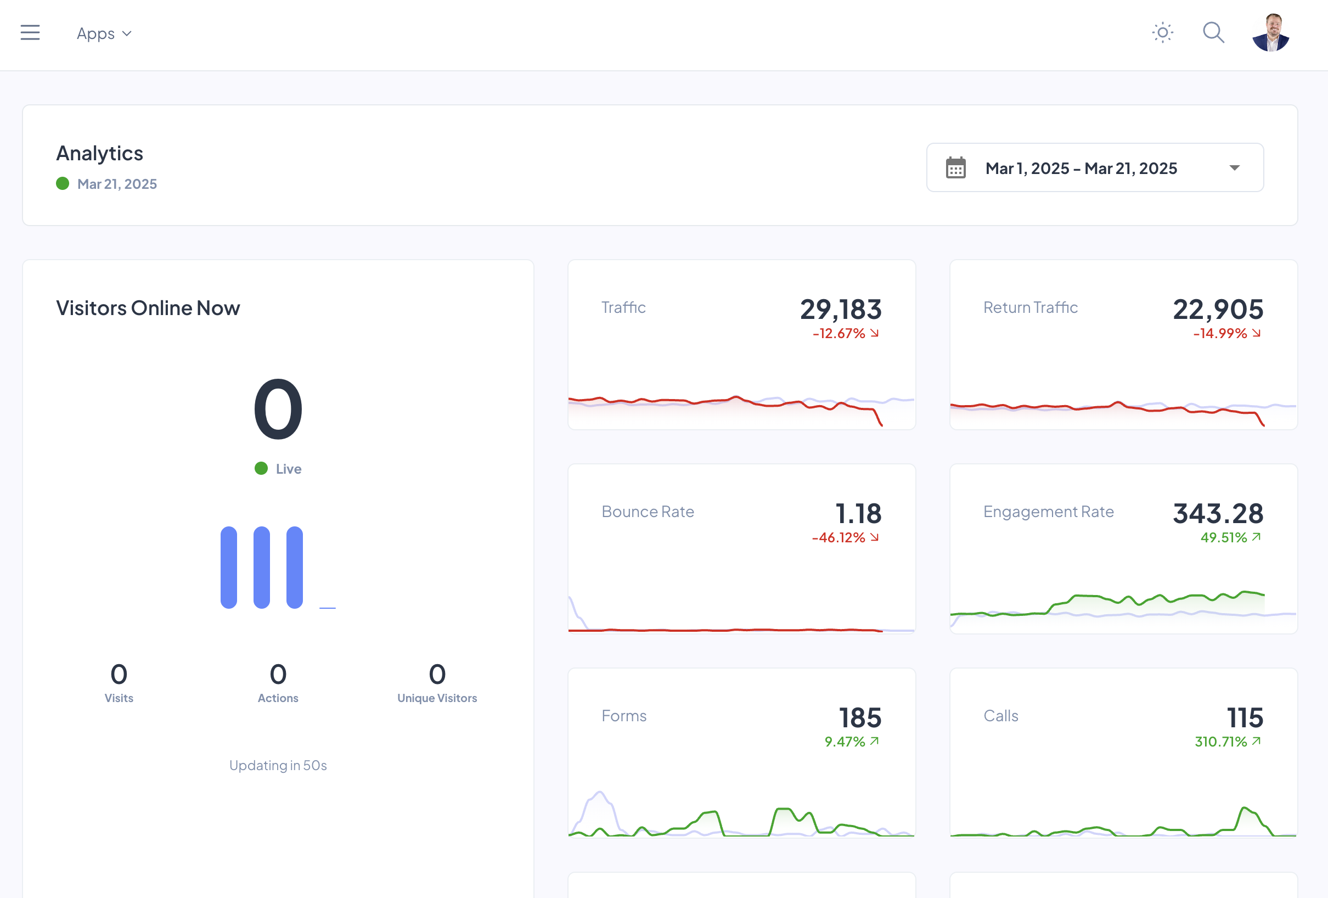Click the 115 calls value
The width and height of the screenshot is (1328, 898).
click(x=1245, y=717)
